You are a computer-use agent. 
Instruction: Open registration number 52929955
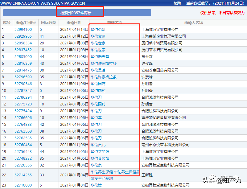[x=23, y=36]
